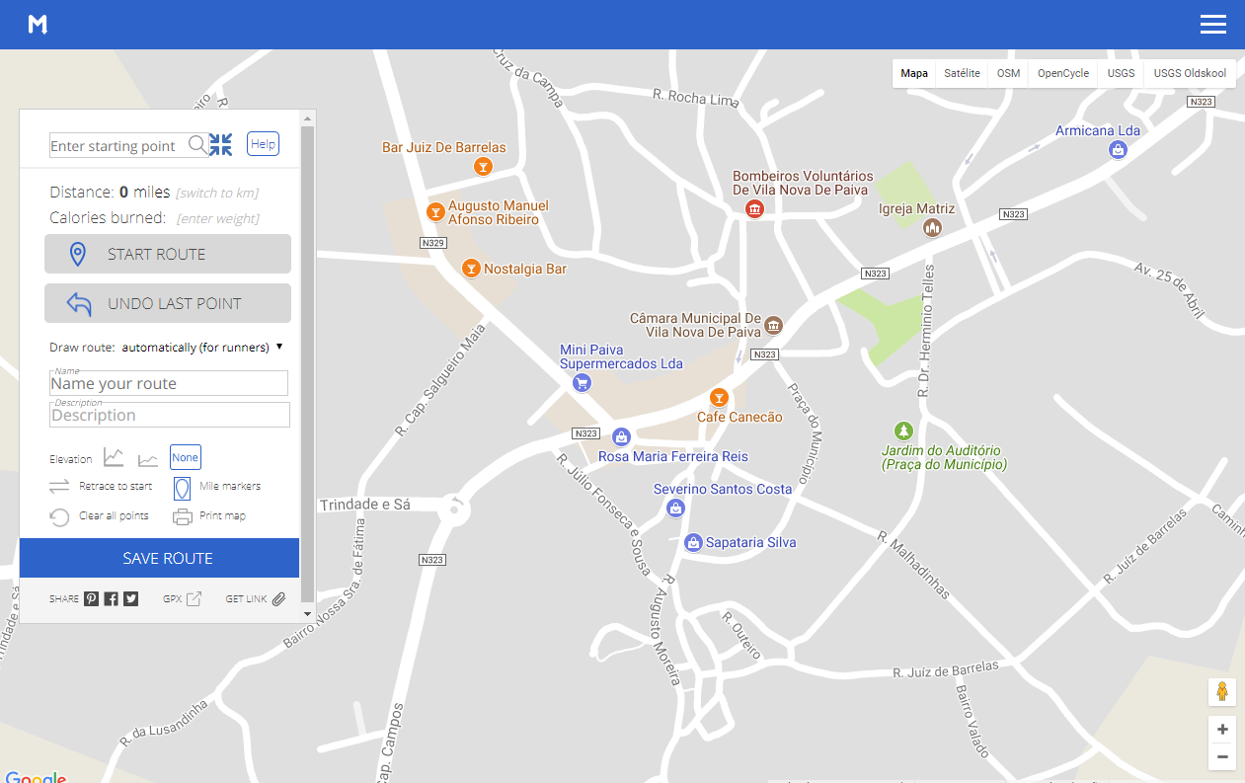Click Print map icon
Viewport: 1245px width, 783px height.
pyautogui.click(x=183, y=516)
